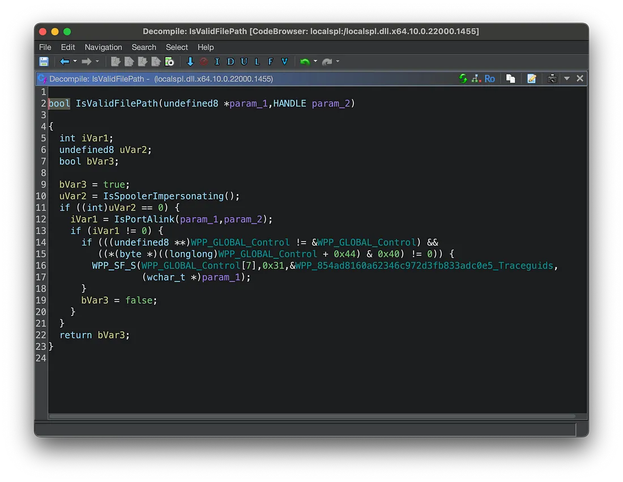The width and height of the screenshot is (623, 482).
Task: Toggle unreachable code graph icon
Action: point(476,79)
